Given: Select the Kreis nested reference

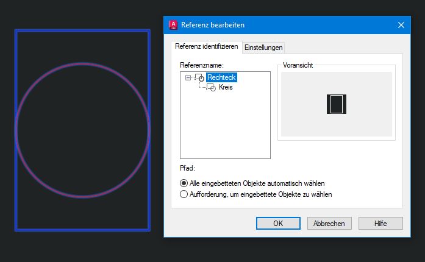Looking at the screenshot, I should [226, 87].
